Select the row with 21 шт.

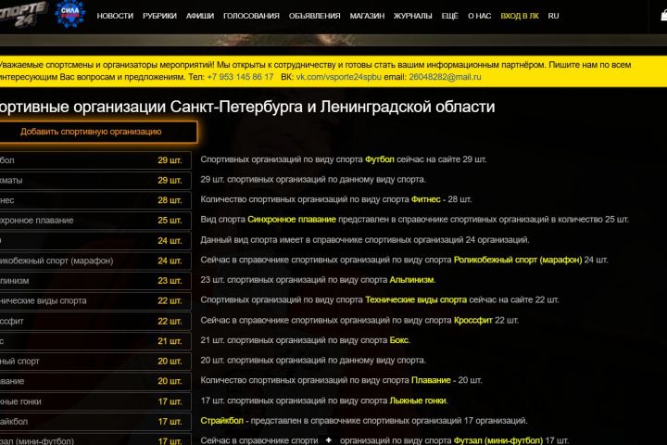[x=95, y=341]
